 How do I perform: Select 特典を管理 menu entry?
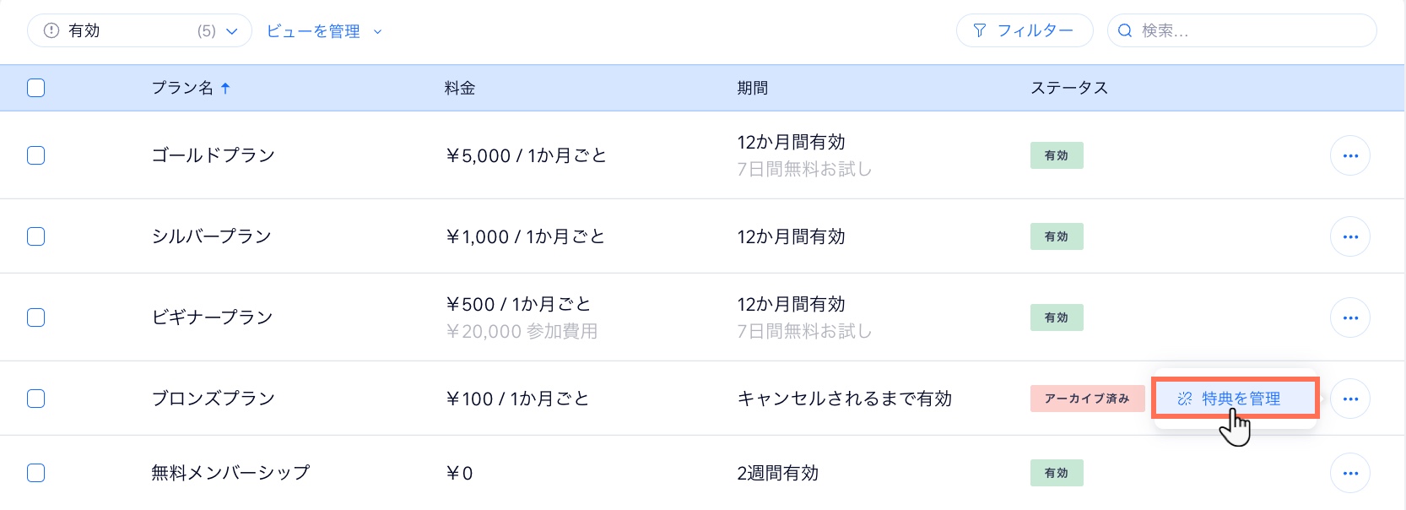(1235, 399)
